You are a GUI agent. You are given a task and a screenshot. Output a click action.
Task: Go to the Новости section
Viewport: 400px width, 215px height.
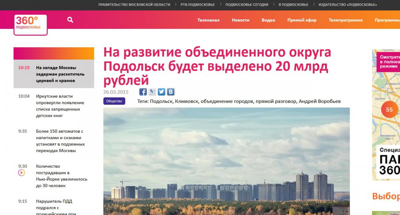pos(240,20)
